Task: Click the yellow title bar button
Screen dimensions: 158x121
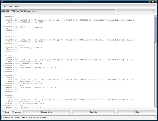Action: pos(152,2)
